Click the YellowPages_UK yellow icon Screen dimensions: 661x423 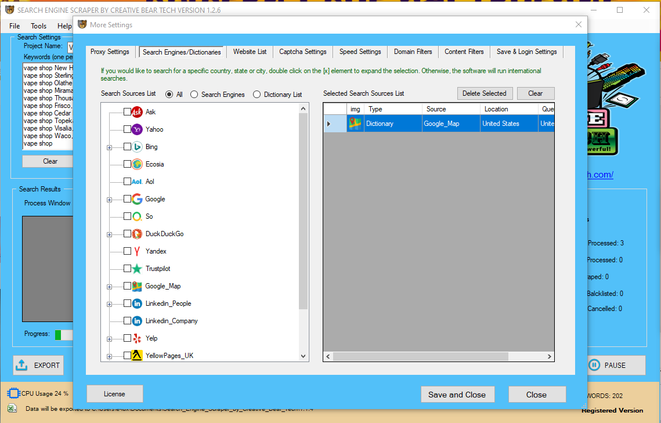(137, 356)
